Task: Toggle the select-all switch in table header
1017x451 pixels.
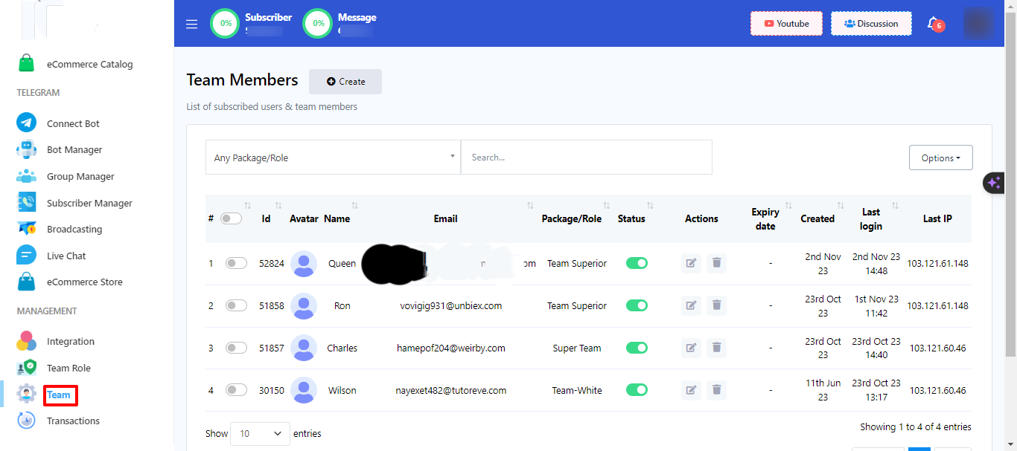Action: click(x=231, y=218)
